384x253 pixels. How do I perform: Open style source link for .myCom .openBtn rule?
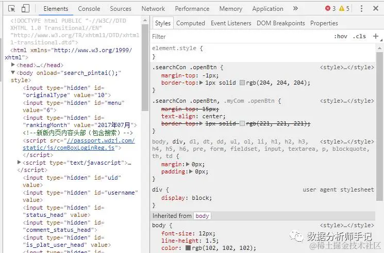pyautogui.click(x=347, y=101)
